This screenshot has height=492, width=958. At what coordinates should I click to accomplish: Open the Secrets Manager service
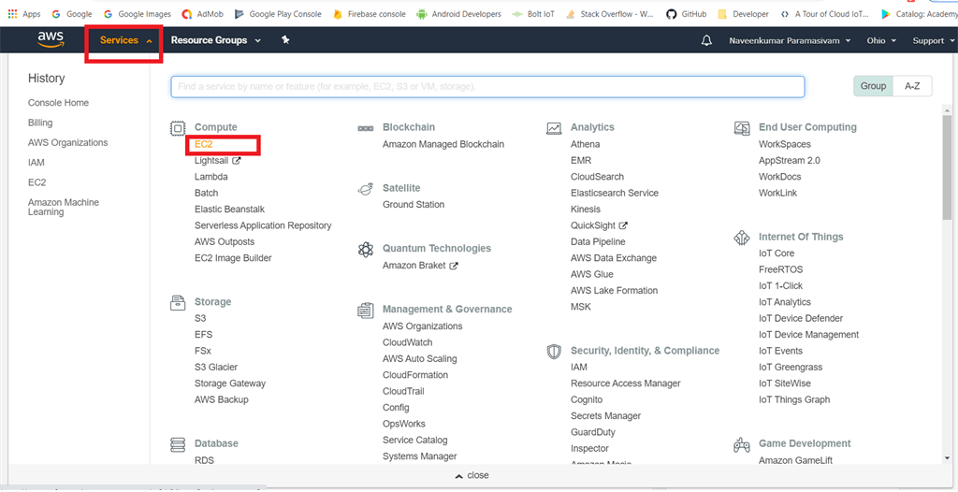606,415
